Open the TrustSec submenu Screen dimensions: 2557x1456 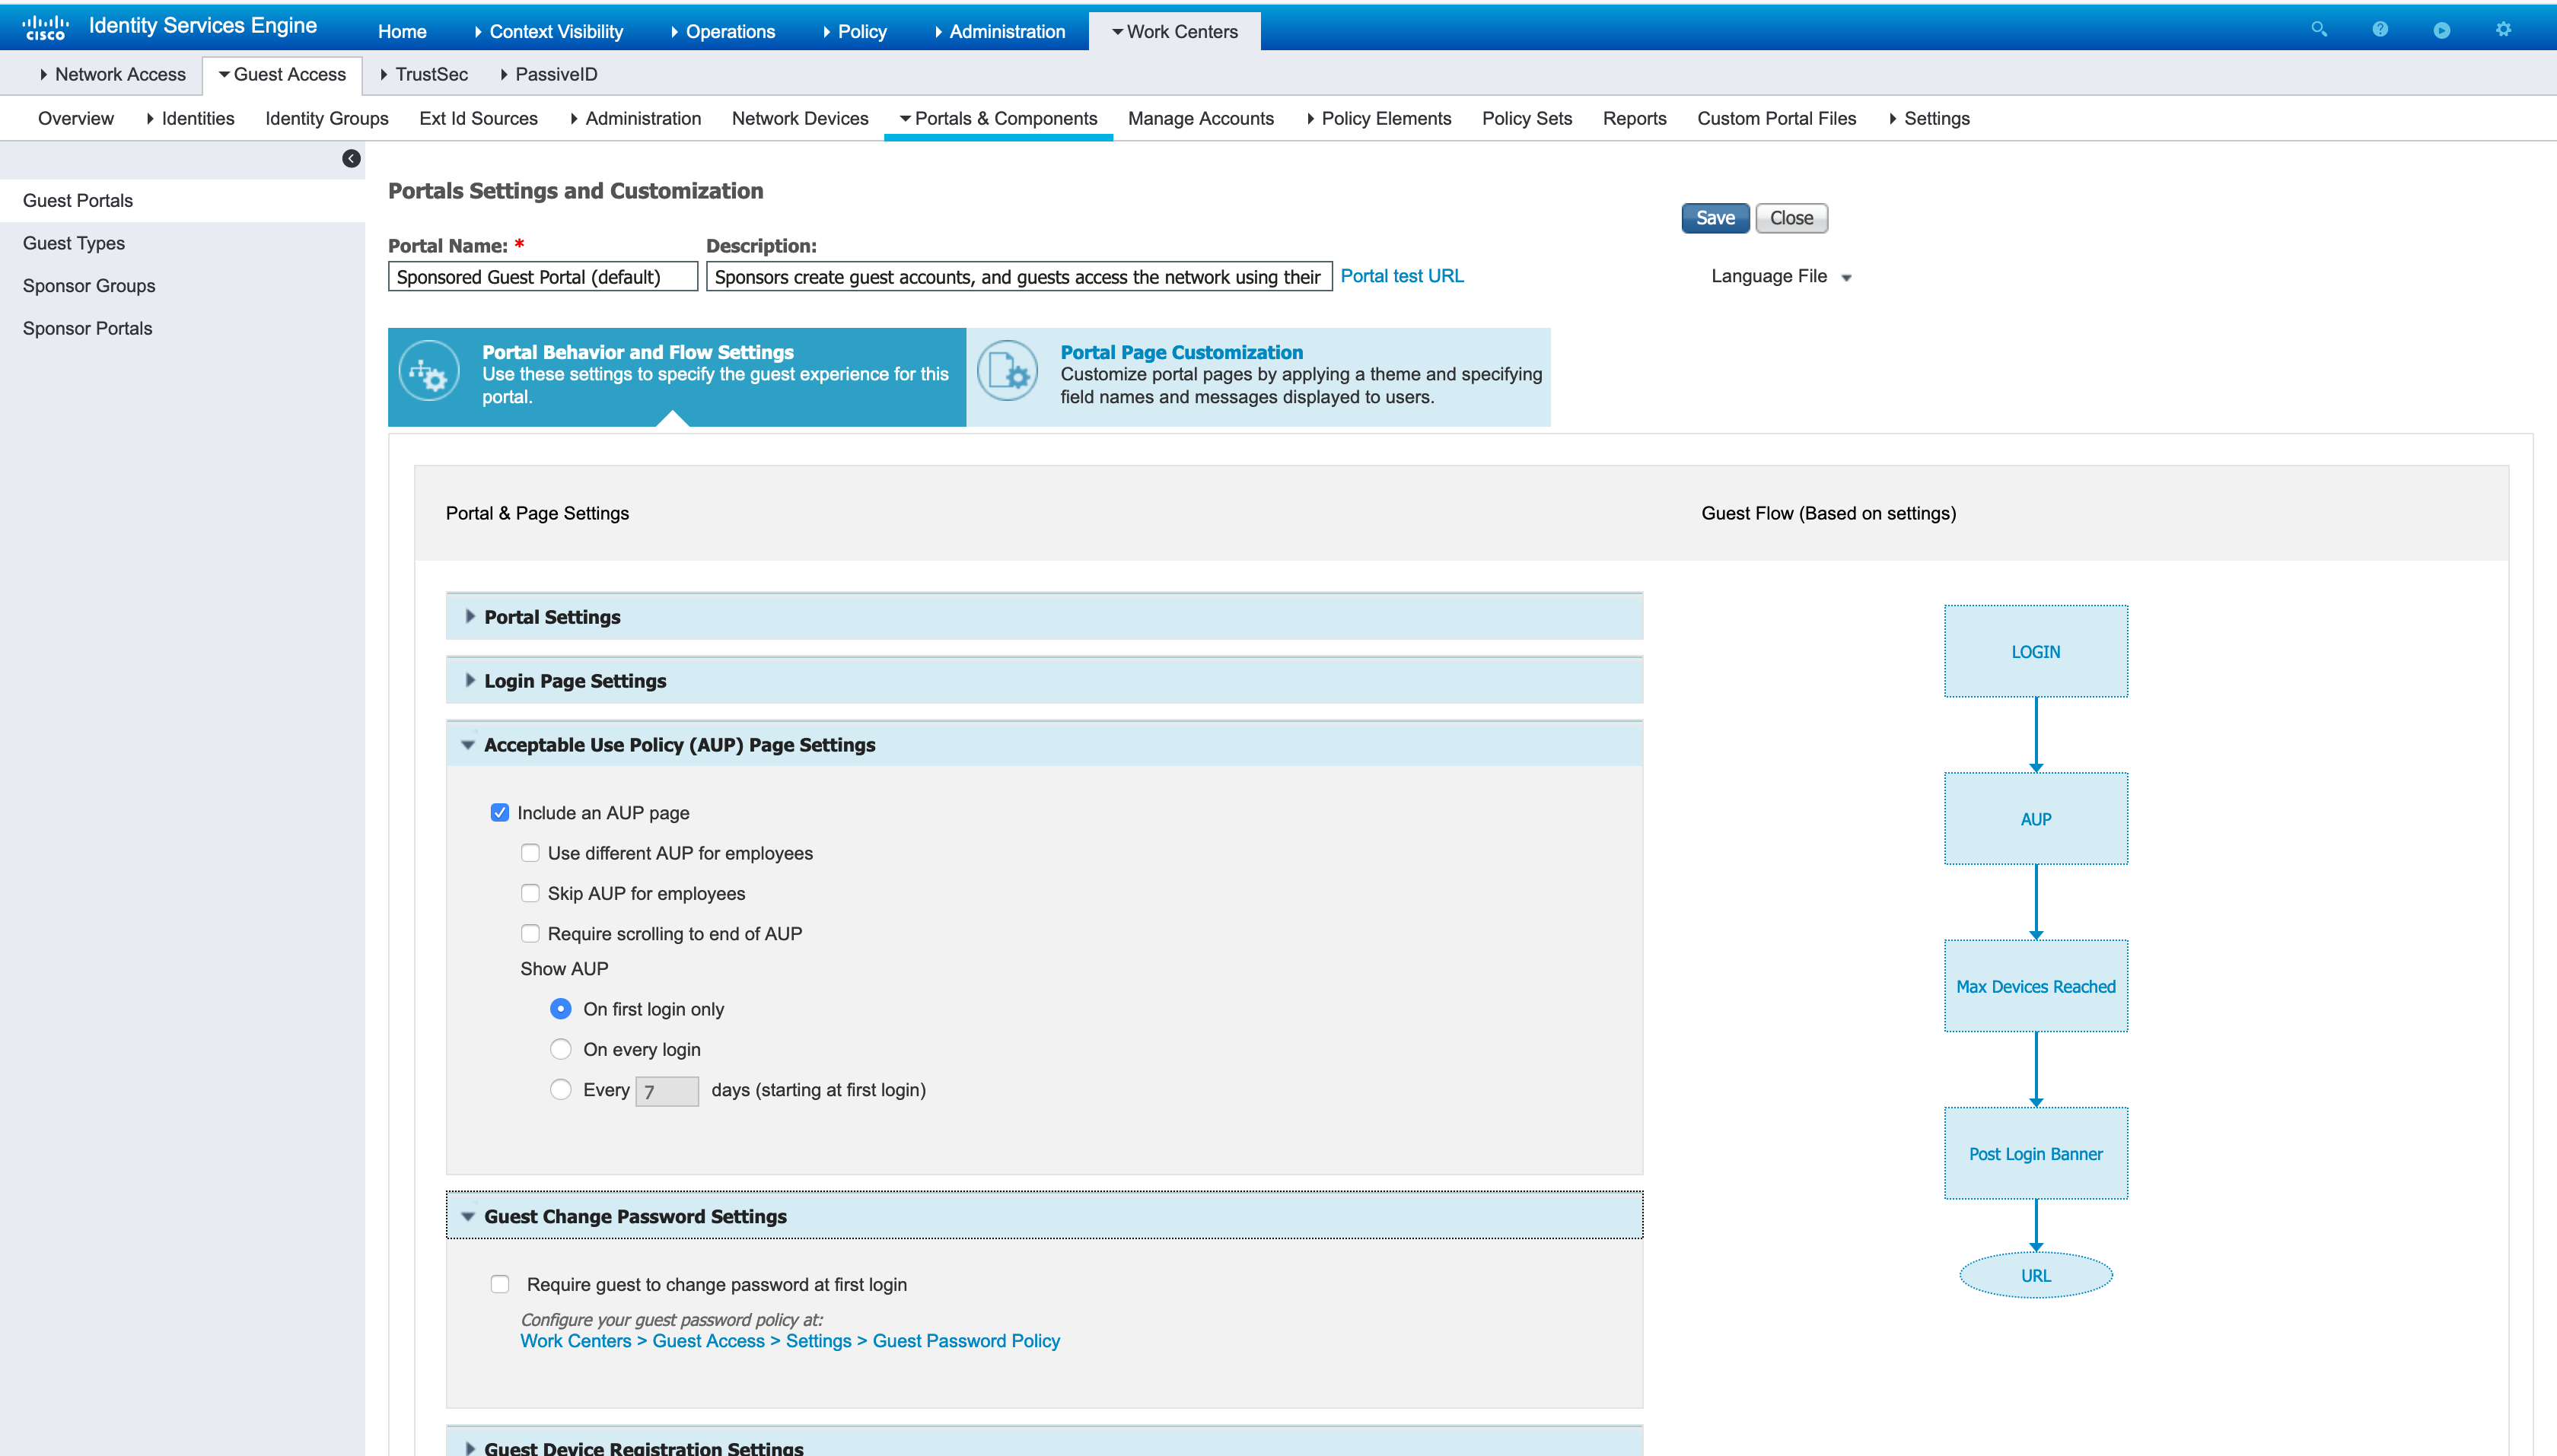point(423,74)
